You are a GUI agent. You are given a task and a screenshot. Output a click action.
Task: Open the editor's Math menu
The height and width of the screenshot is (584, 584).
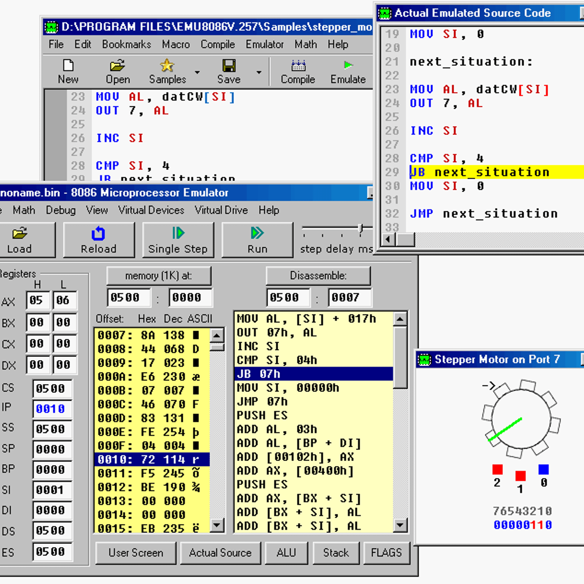(x=306, y=45)
